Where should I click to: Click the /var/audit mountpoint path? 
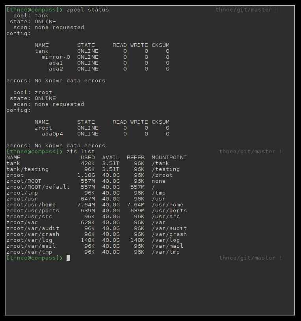click(169, 228)
